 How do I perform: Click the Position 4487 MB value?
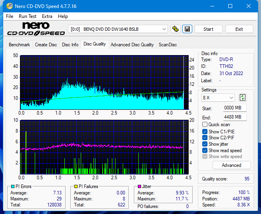(x=241, y=199)
